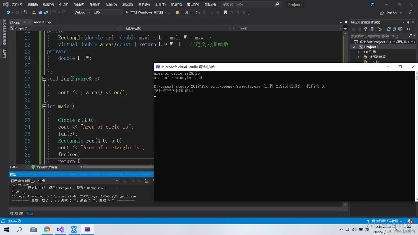This screenshot has width=418, height=235.
Task: Click the navigate backward arrow in toolbar
Action: tap(8, 12)
